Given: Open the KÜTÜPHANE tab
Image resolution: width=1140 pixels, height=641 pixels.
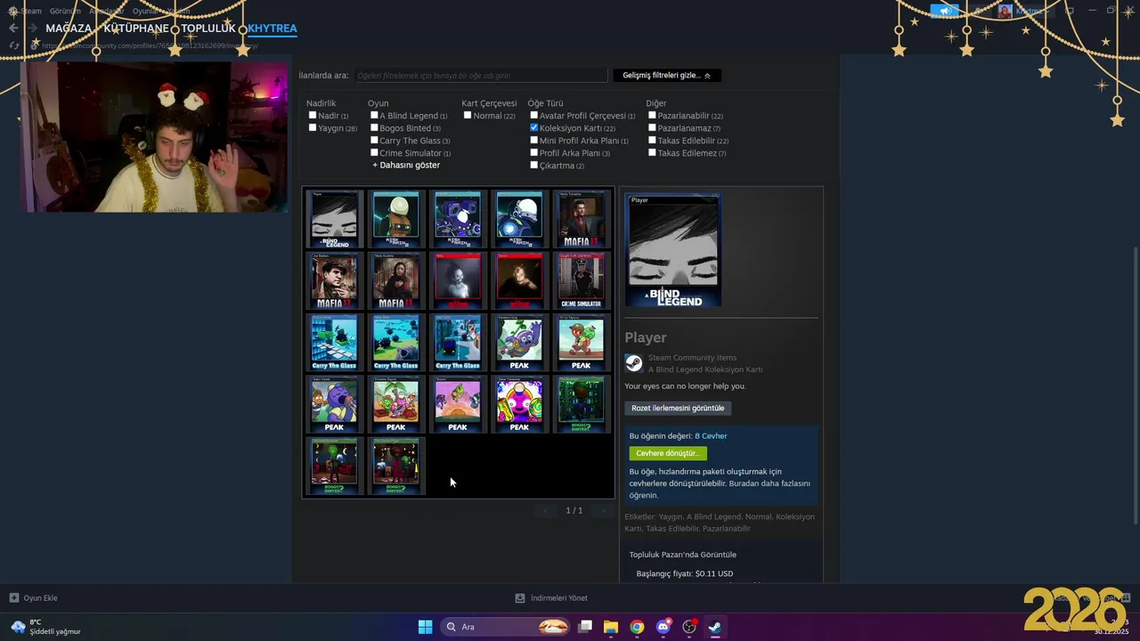Looking at the screenshot, I should point(136,28).
